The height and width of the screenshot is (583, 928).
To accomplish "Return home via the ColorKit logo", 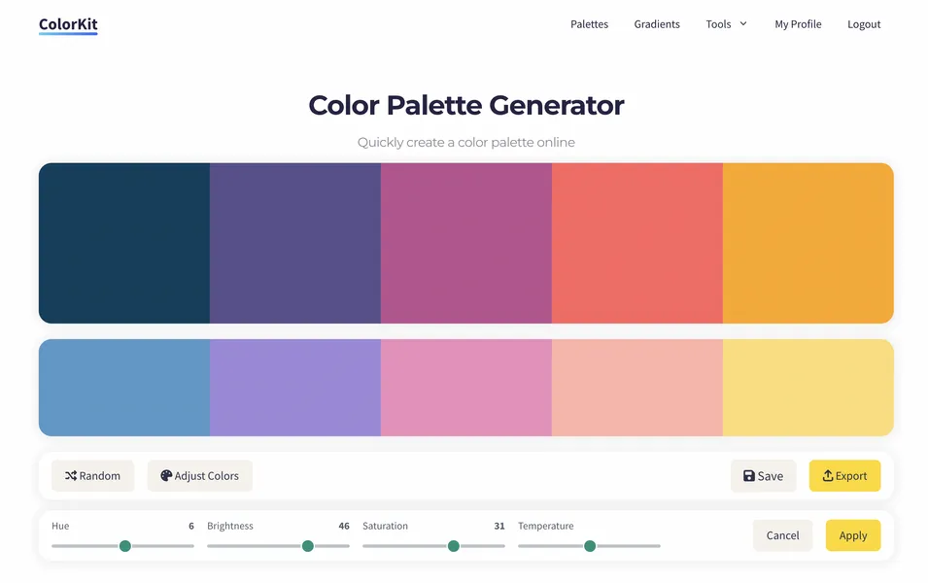I will [68, 25].
